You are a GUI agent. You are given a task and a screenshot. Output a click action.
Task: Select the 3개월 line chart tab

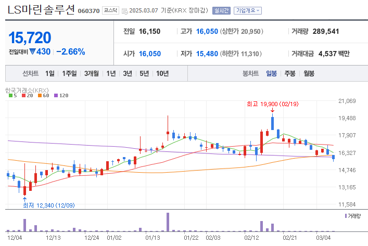[x=91, y=74]
